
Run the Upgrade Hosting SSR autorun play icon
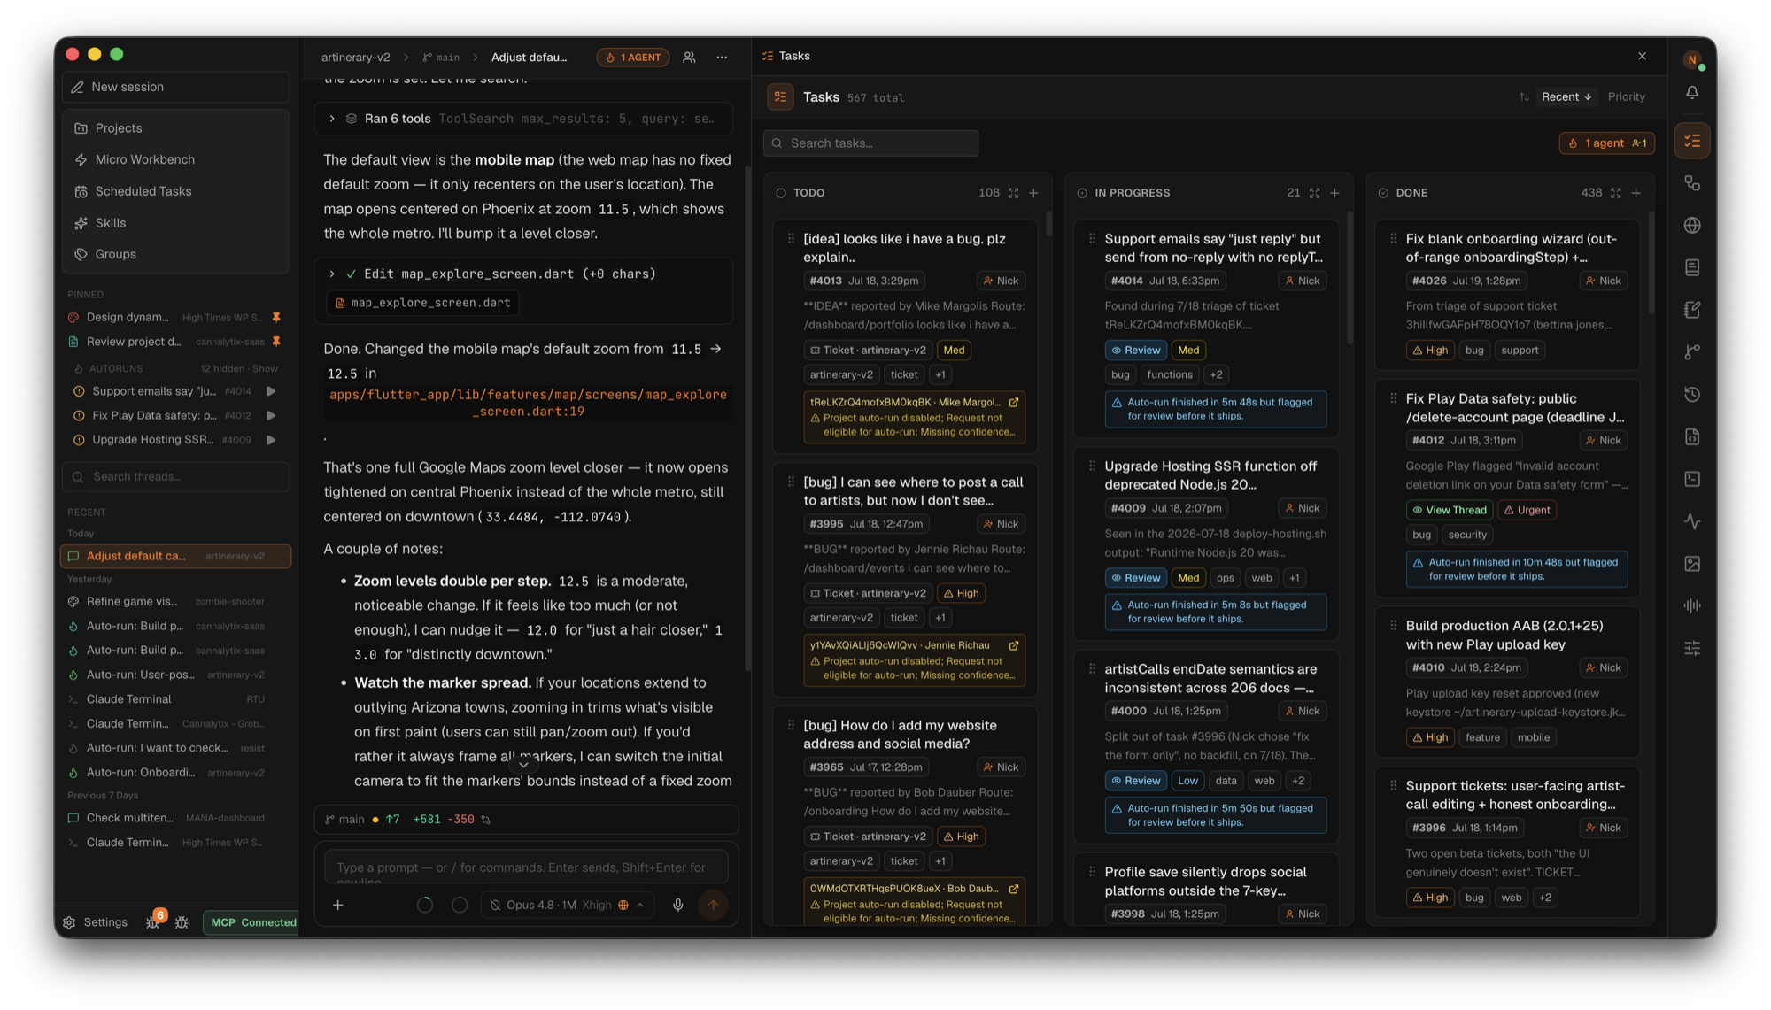pos(271,440)
